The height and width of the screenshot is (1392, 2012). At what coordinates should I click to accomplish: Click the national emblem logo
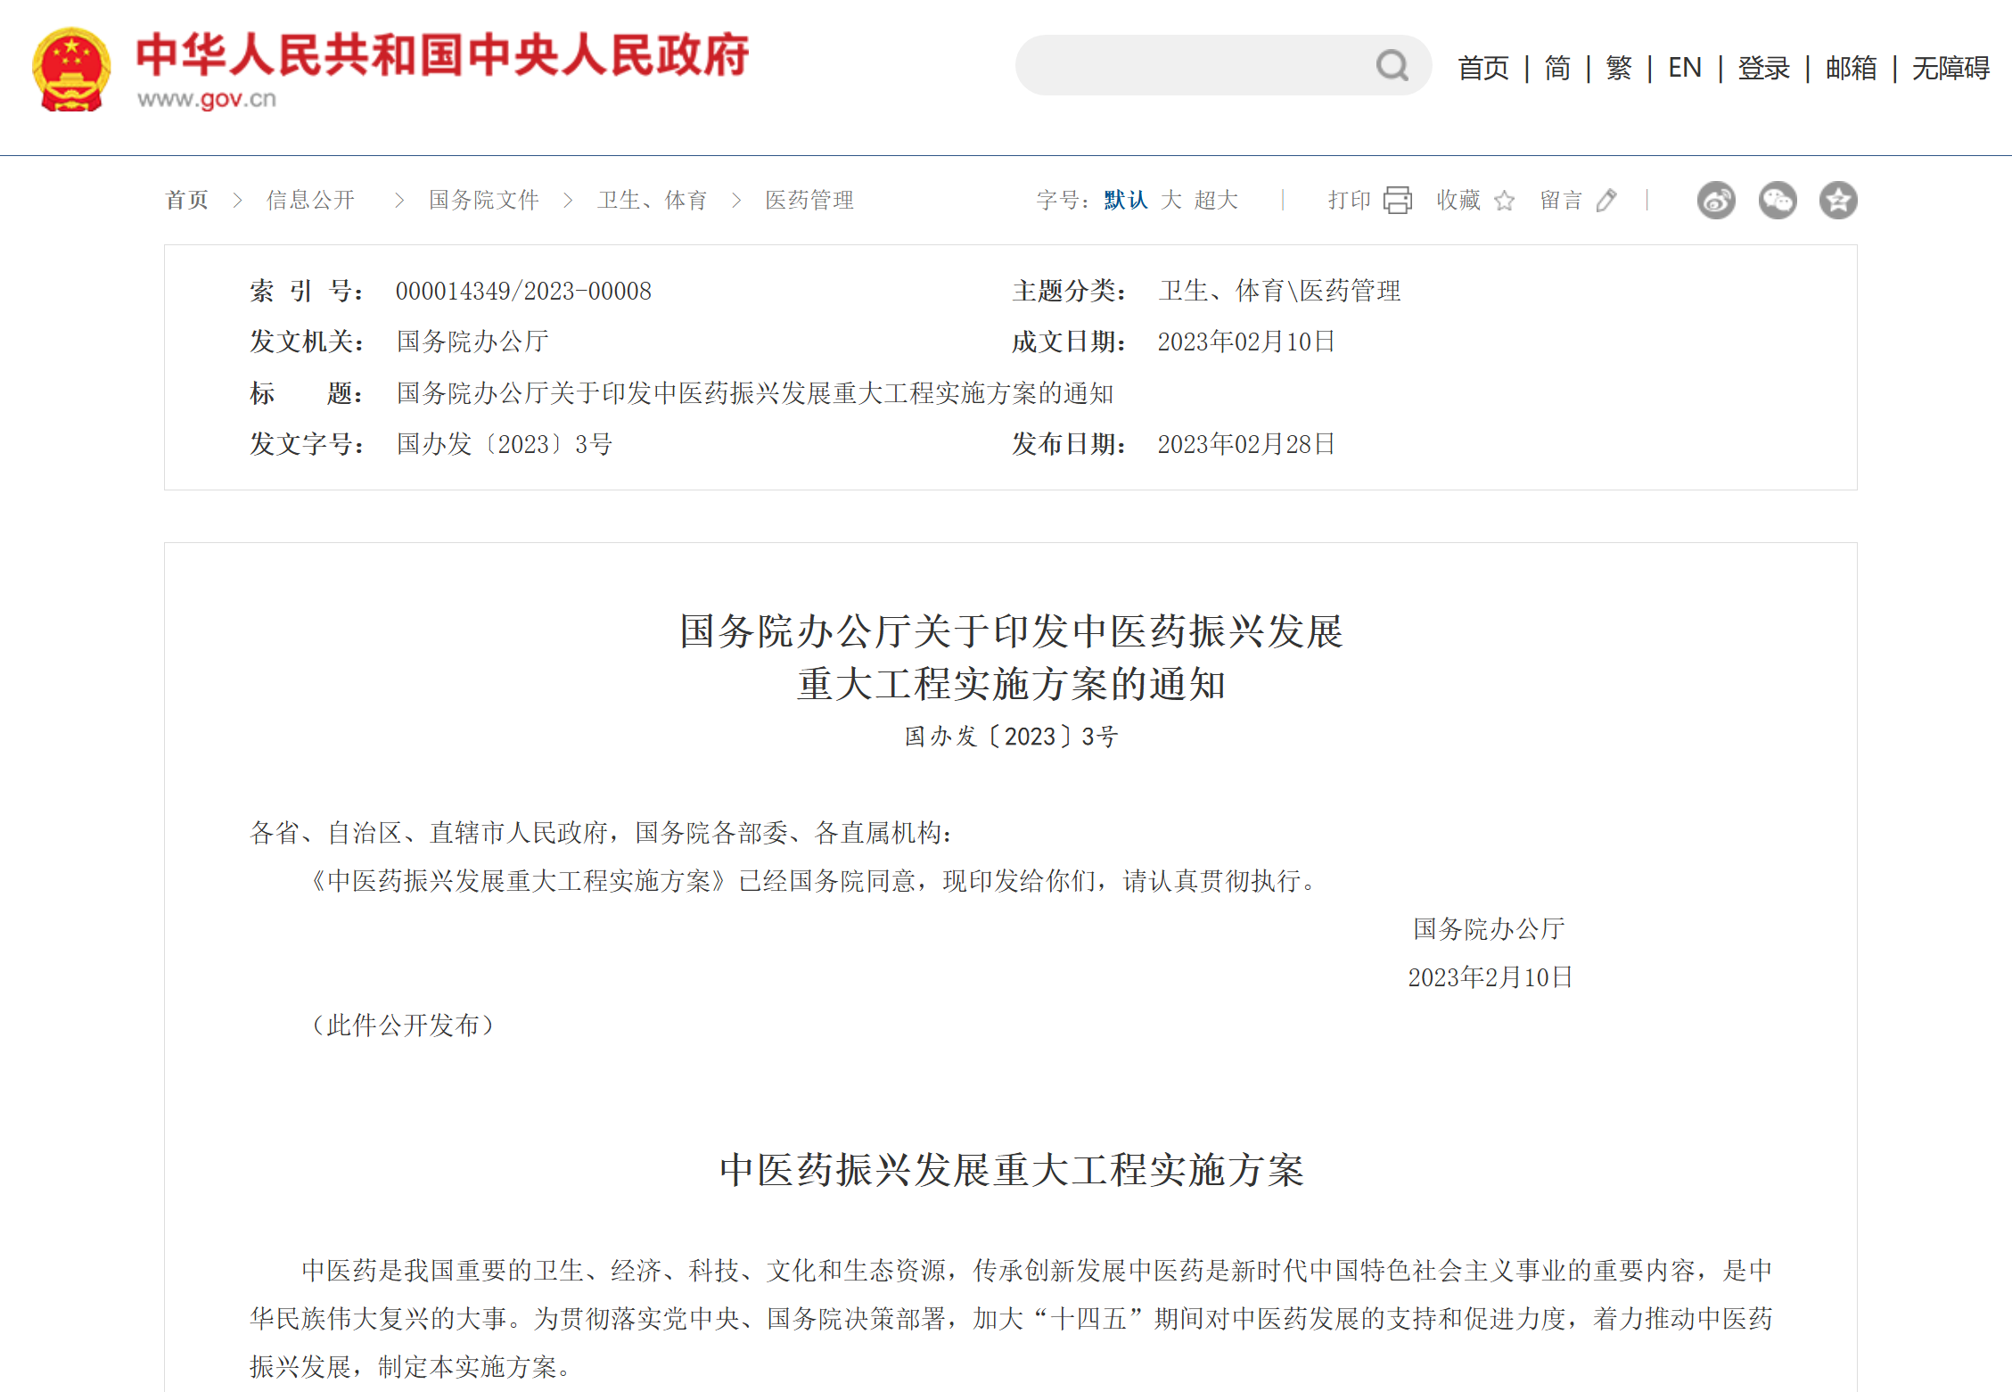point(71,69)
